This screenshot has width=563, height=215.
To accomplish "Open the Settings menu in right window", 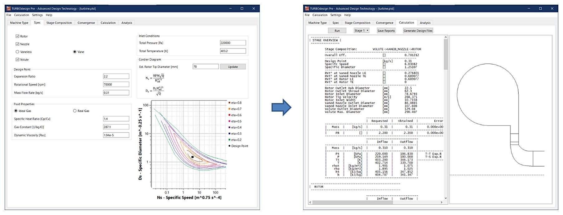I will tap(336, 15).
